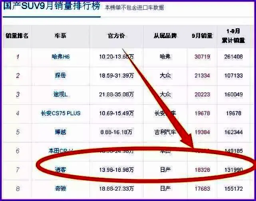Click rank number 4 cell
256x201 pixels.
(18, 113)
